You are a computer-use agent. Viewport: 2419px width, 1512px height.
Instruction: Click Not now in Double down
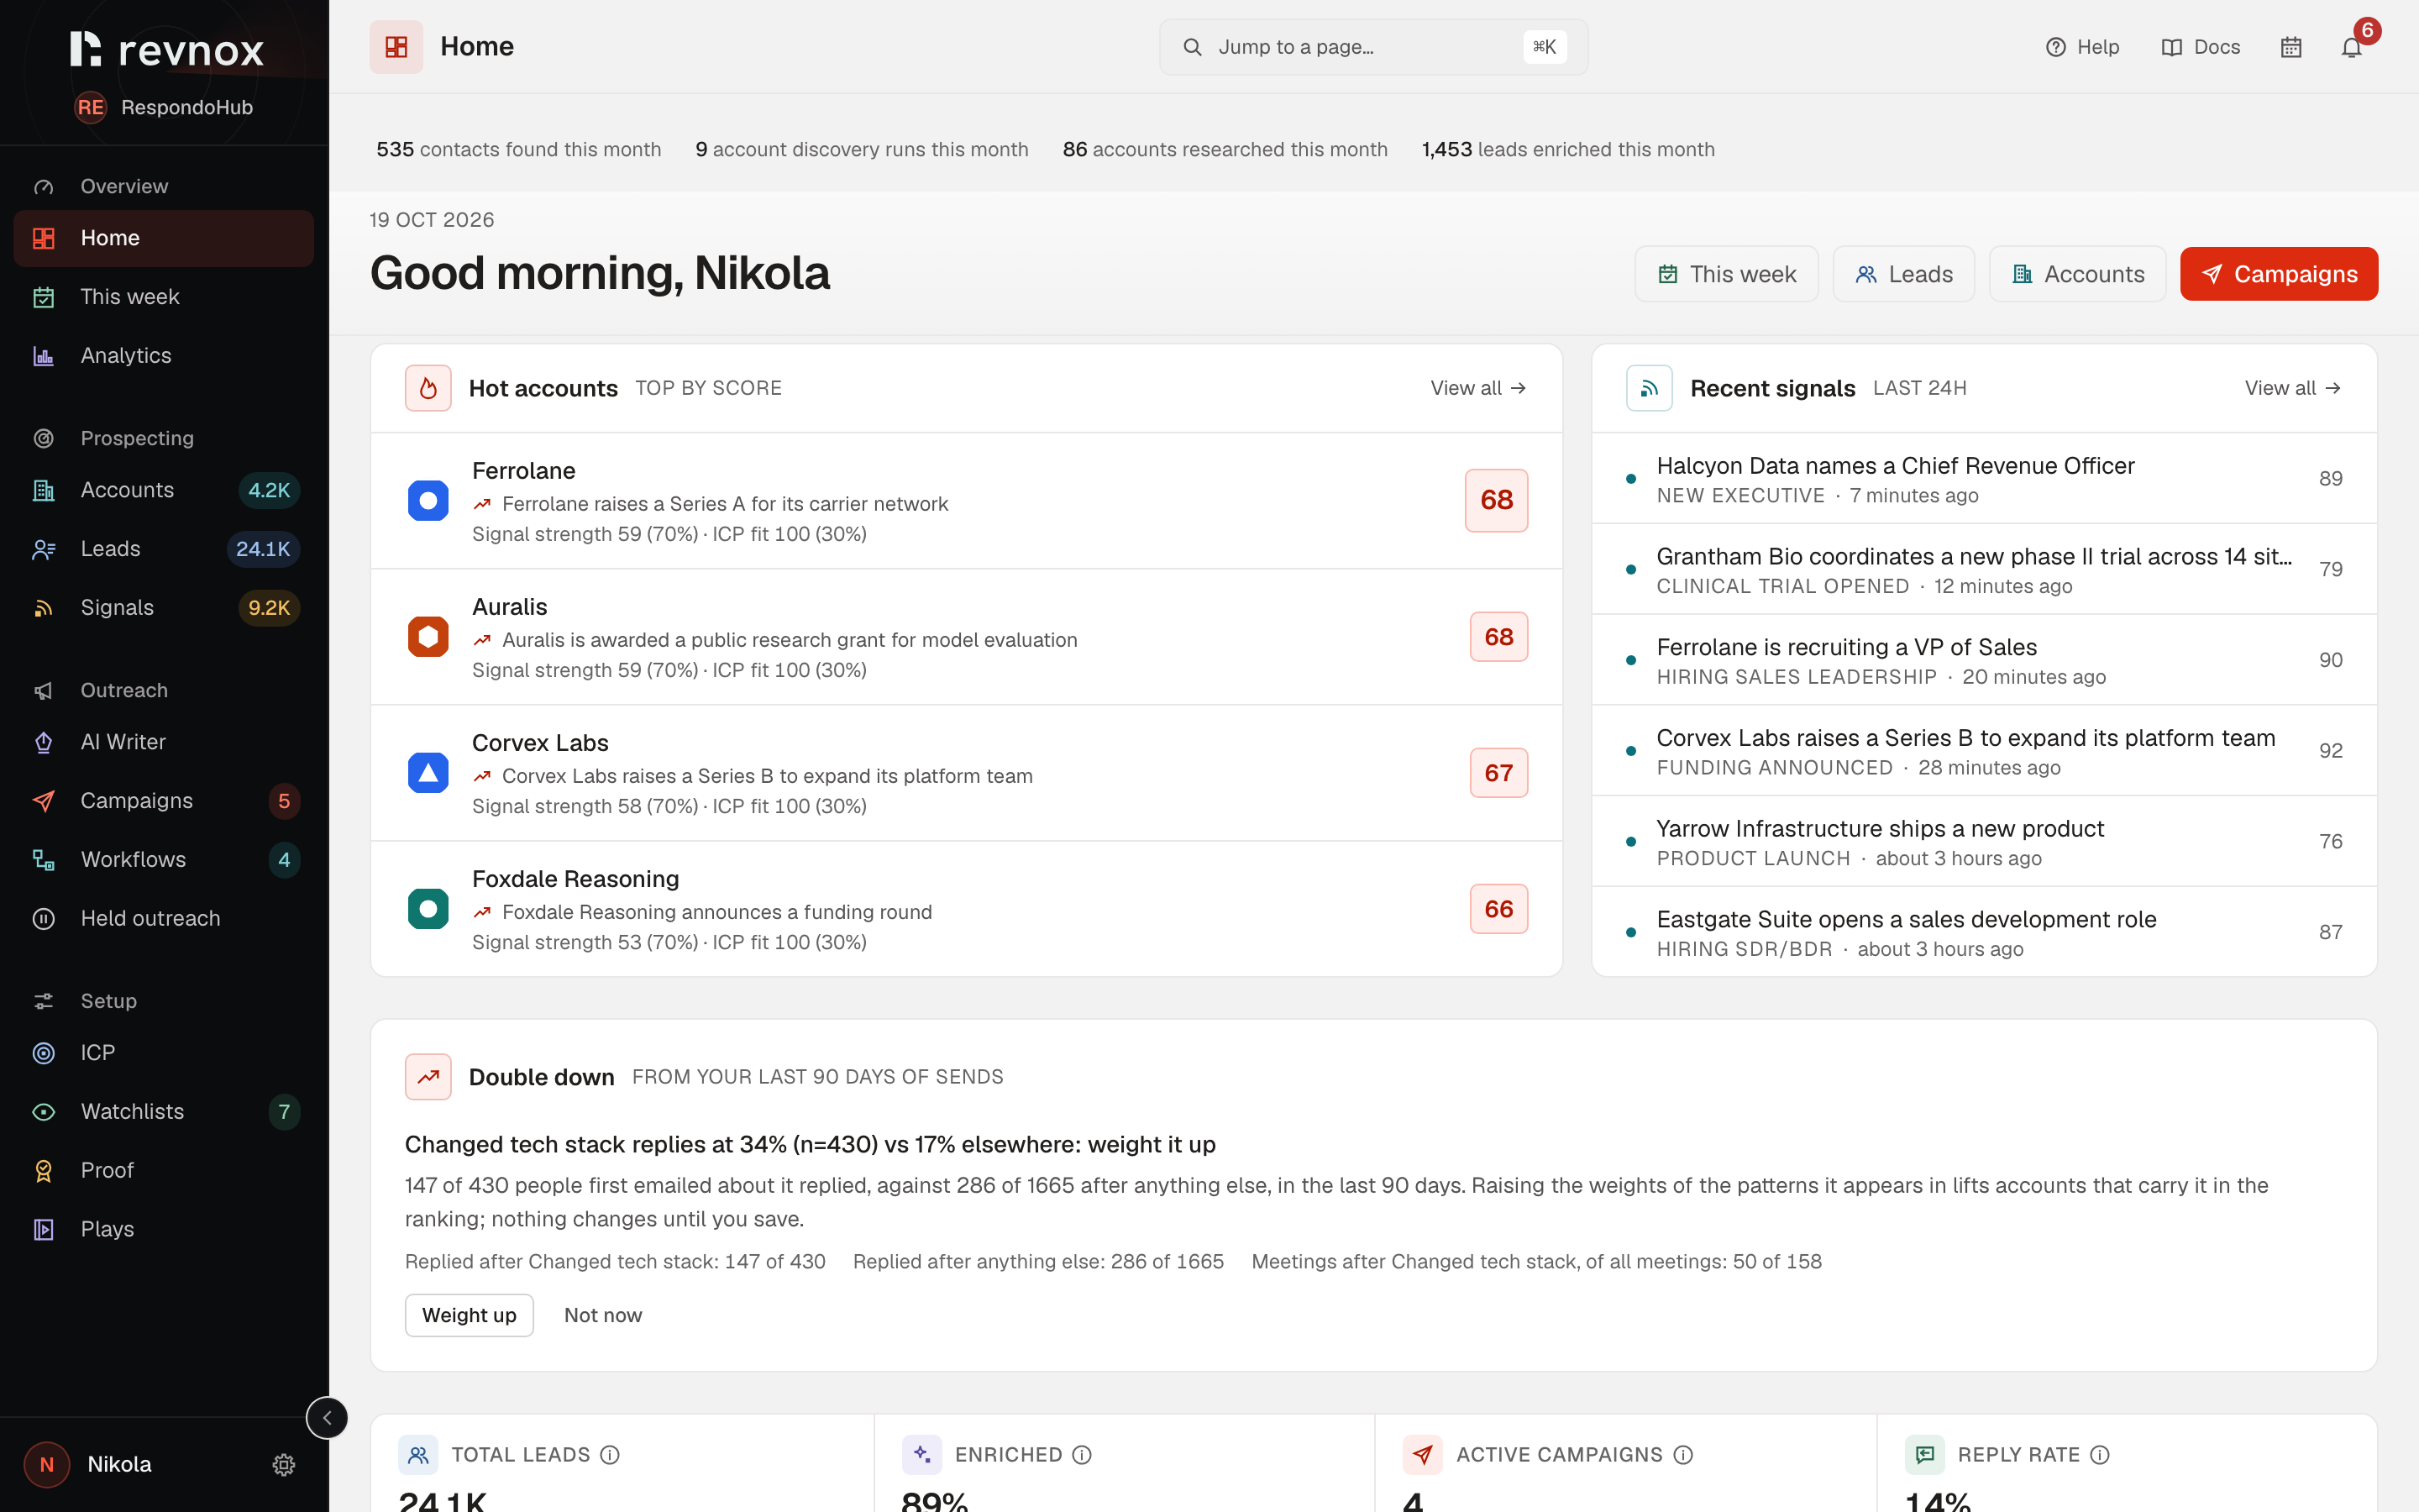(x=603, y=1315)
